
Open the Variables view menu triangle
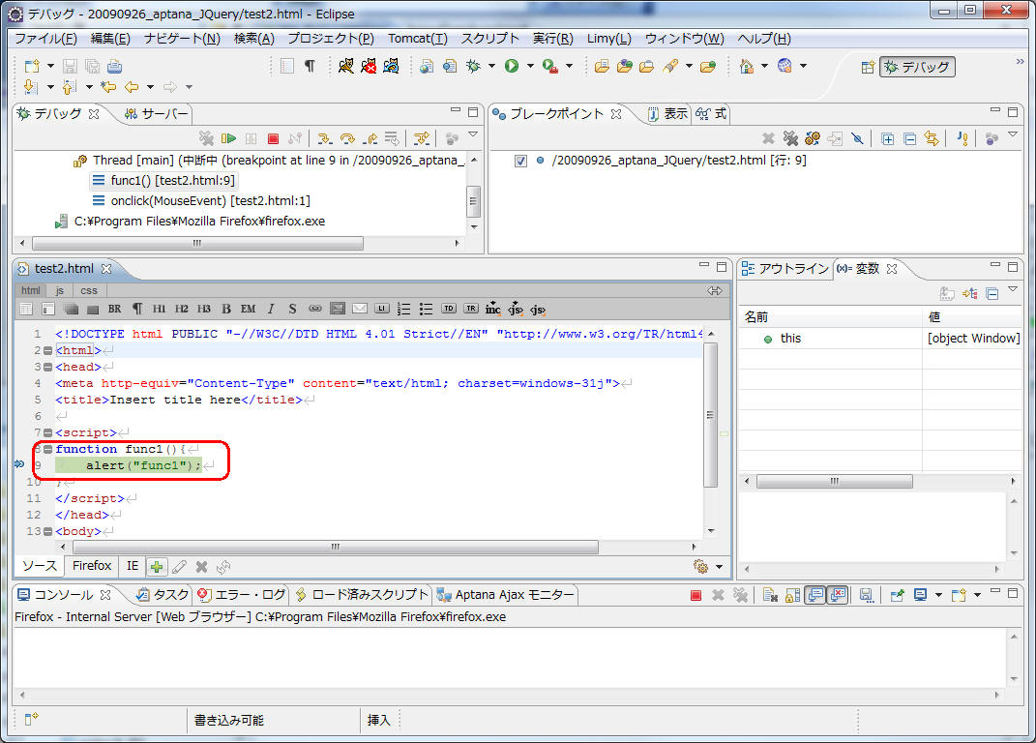coord(1013,290)
